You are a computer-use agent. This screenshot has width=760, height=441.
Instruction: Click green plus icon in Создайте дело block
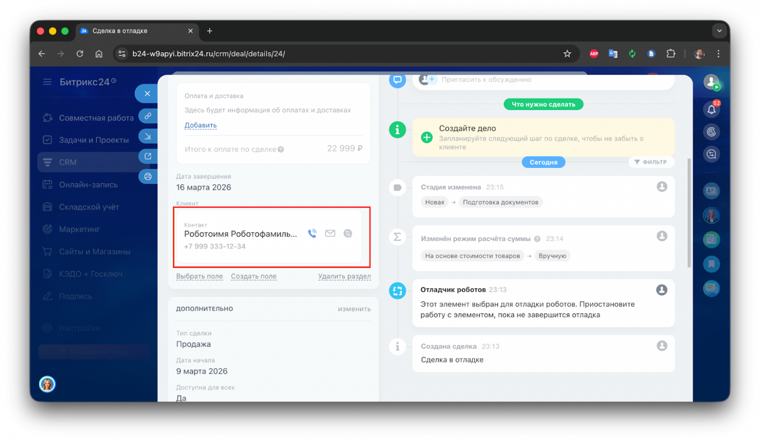[427, 137]
